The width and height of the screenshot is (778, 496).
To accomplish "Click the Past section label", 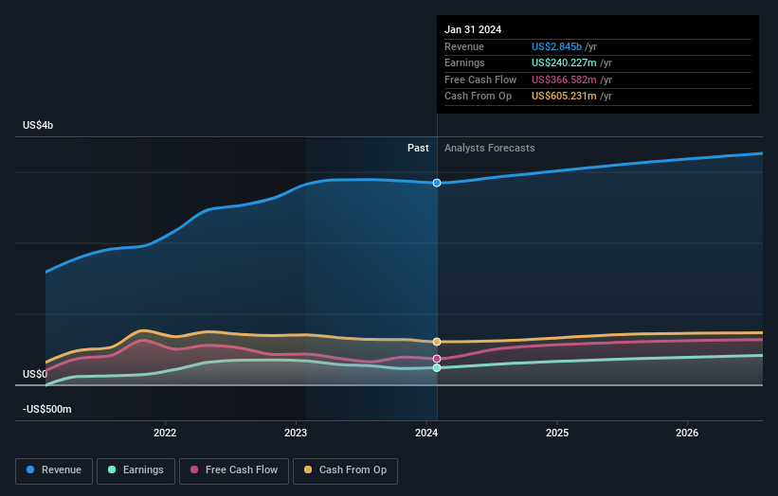I will point(418,148).
